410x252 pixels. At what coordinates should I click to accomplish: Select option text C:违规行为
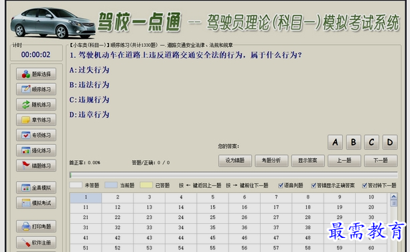tap(89, 100)
